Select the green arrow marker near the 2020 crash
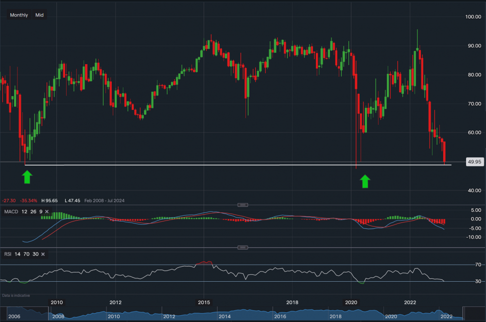This screenshot has height=322, width=486. (364, 182)
